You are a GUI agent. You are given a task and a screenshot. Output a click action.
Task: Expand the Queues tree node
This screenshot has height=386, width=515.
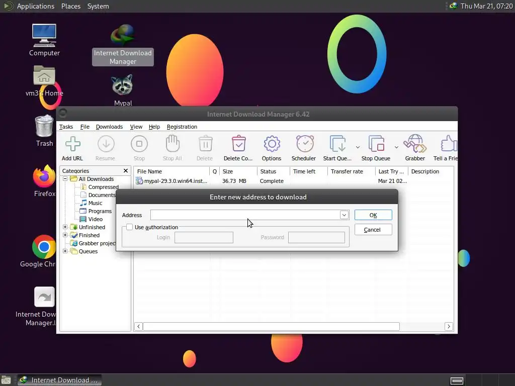pos(65,251)
